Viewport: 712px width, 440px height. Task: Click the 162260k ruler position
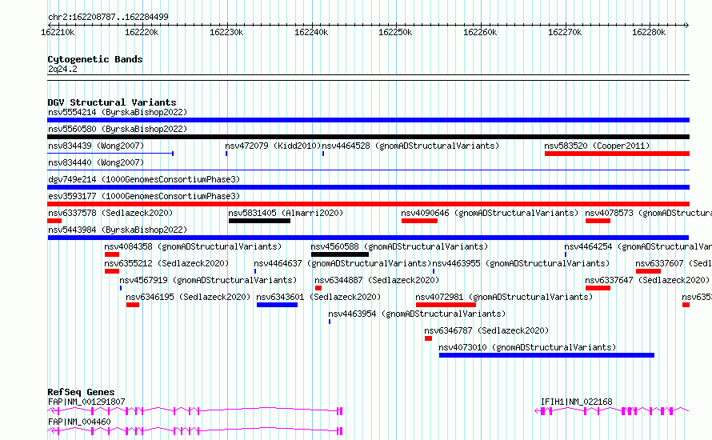point(480,32)
